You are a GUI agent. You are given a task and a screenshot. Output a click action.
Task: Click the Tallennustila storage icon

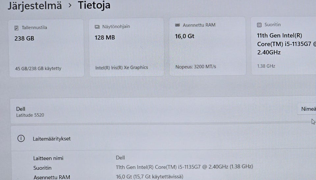16,28
